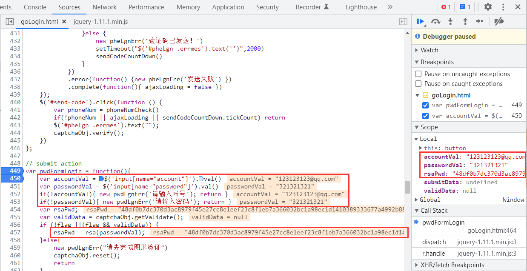Click the Step into function icon
The width and height of the screenshot is (527, 271).
coord(450,21)
